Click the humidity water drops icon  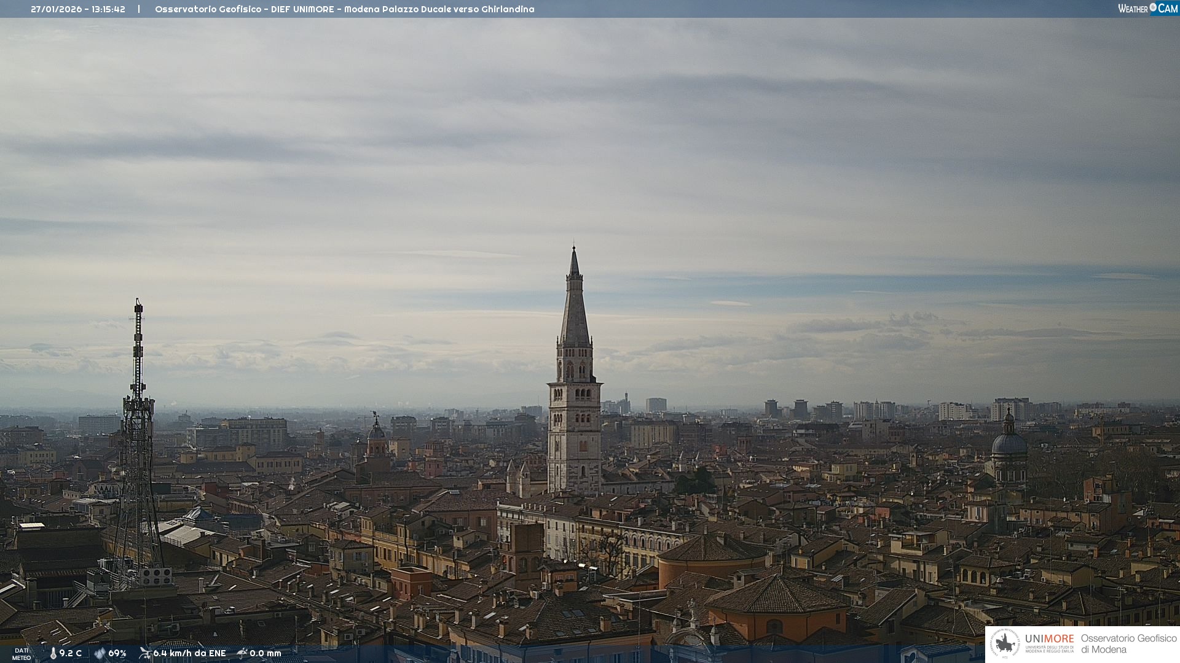(x=100, y=653)
